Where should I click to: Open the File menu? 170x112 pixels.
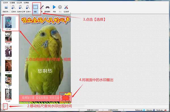point(5,3)
